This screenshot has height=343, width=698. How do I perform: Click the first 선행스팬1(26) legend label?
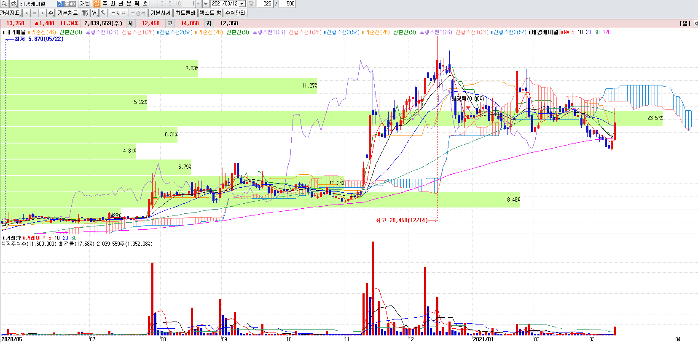[138, 32]
